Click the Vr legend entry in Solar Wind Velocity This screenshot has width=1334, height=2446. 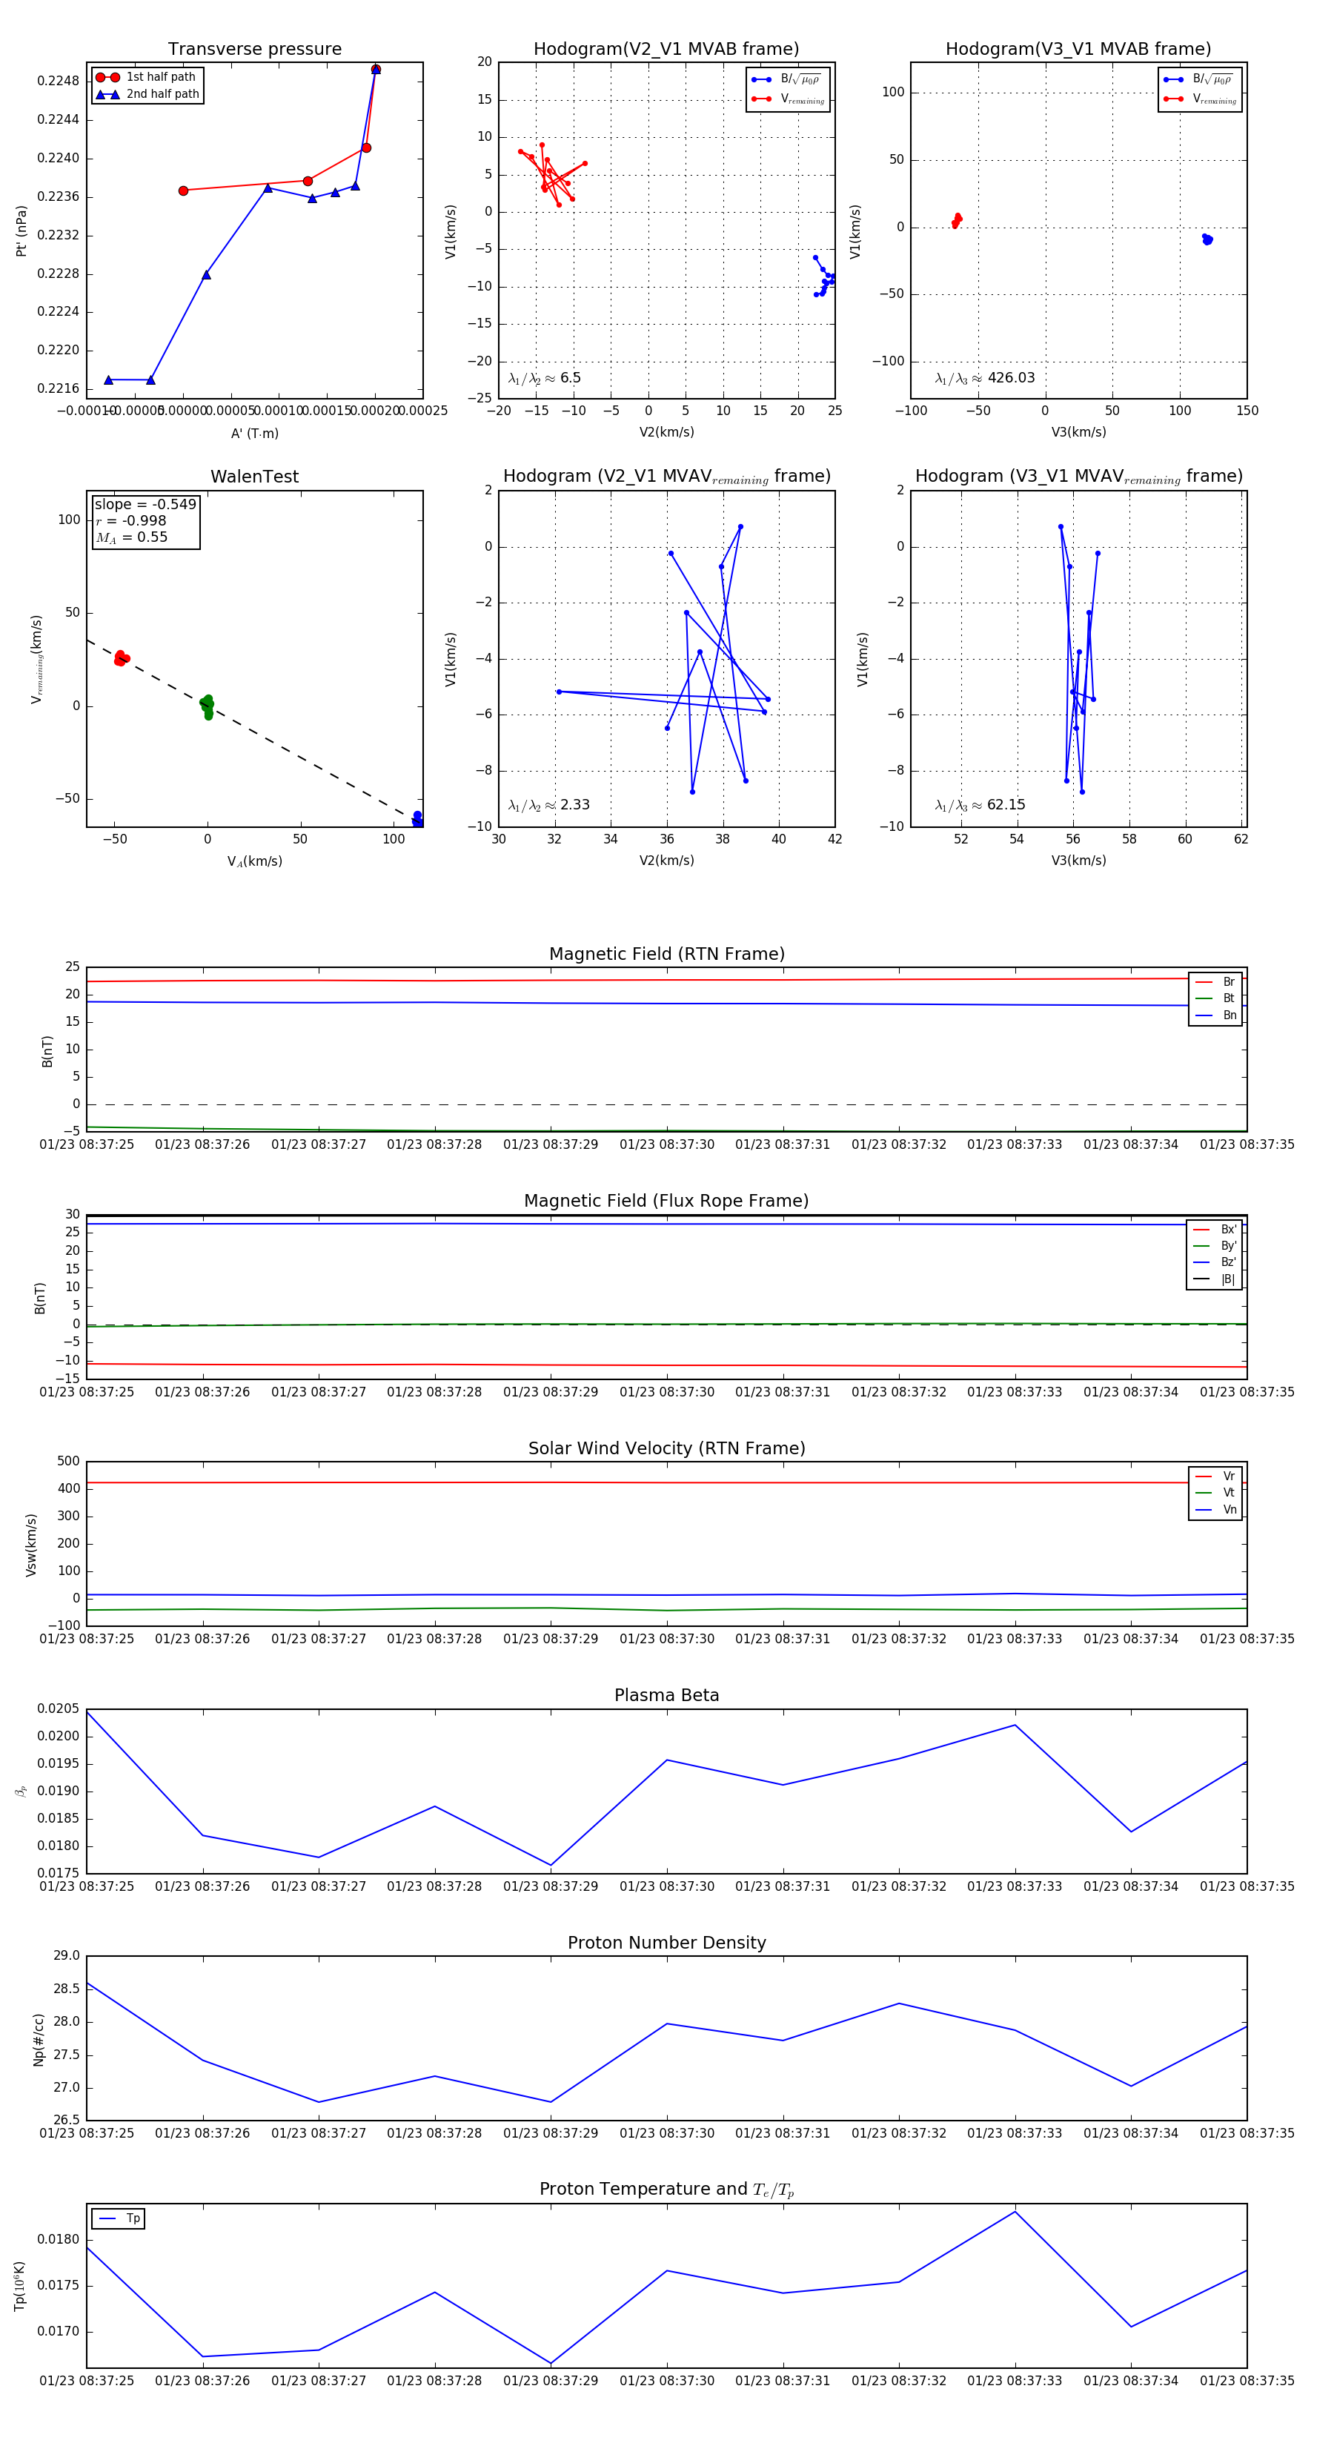1216,1476
